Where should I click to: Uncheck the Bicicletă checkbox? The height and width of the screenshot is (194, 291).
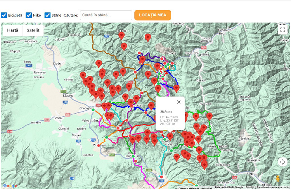[4, 15]
